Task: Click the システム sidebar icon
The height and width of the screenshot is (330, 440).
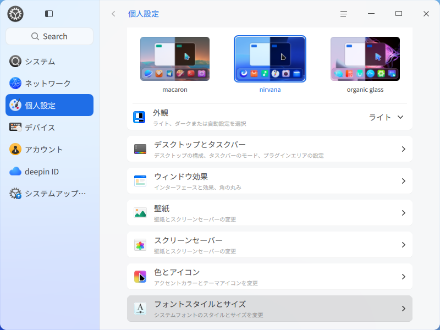Action: pos(15,61)
